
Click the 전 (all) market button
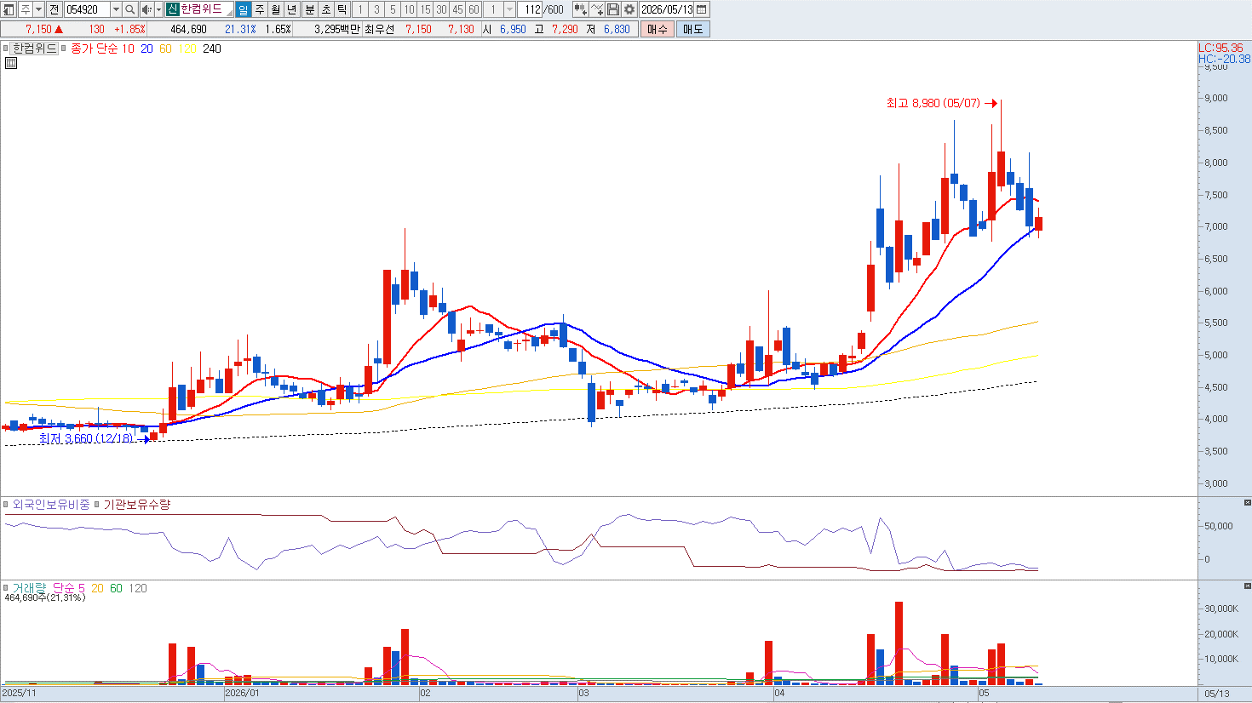point(55,9)
